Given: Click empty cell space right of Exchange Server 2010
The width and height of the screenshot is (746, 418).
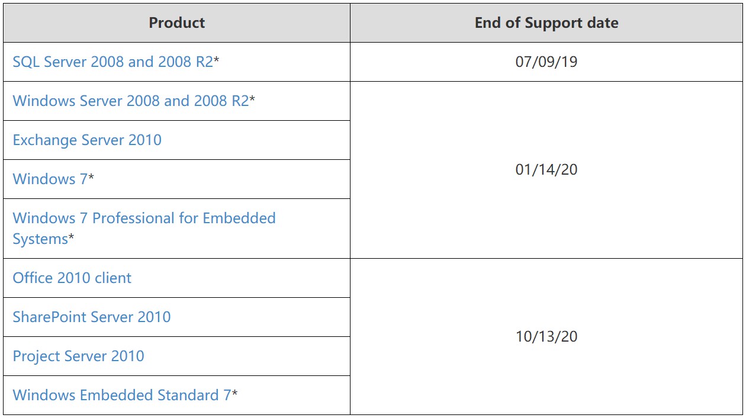Looking at the screenshot, I should 255,140.
